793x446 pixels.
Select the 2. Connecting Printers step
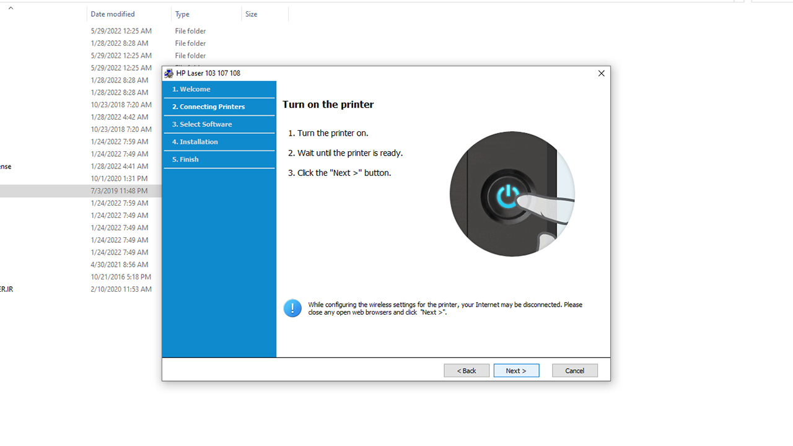[219, 107]
